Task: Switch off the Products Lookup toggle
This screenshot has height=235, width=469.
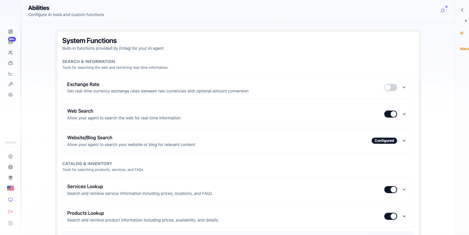Action: click(391, 216)
